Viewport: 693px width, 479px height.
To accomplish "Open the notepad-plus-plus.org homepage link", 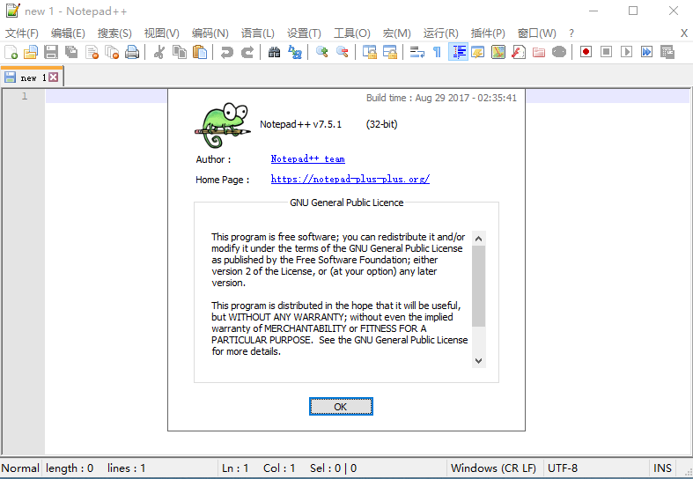I will point(350,179).
